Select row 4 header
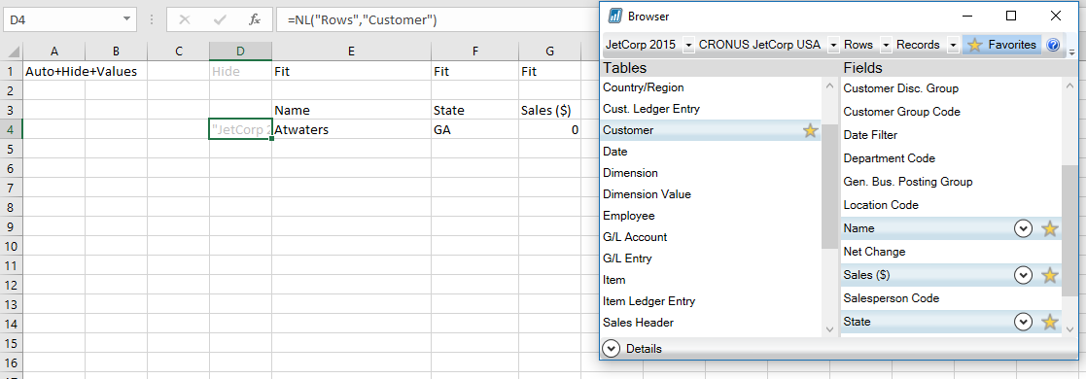 click(x=11, y=129)
